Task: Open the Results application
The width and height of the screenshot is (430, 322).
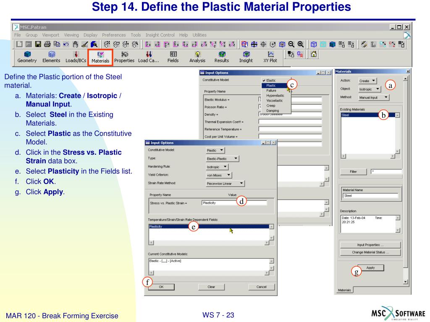Action: point(222,57)
